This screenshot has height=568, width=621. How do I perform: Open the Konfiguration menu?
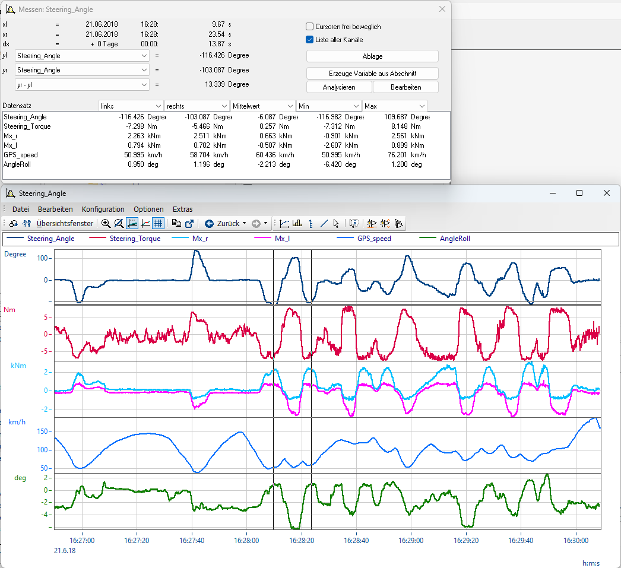coord(103,210)
